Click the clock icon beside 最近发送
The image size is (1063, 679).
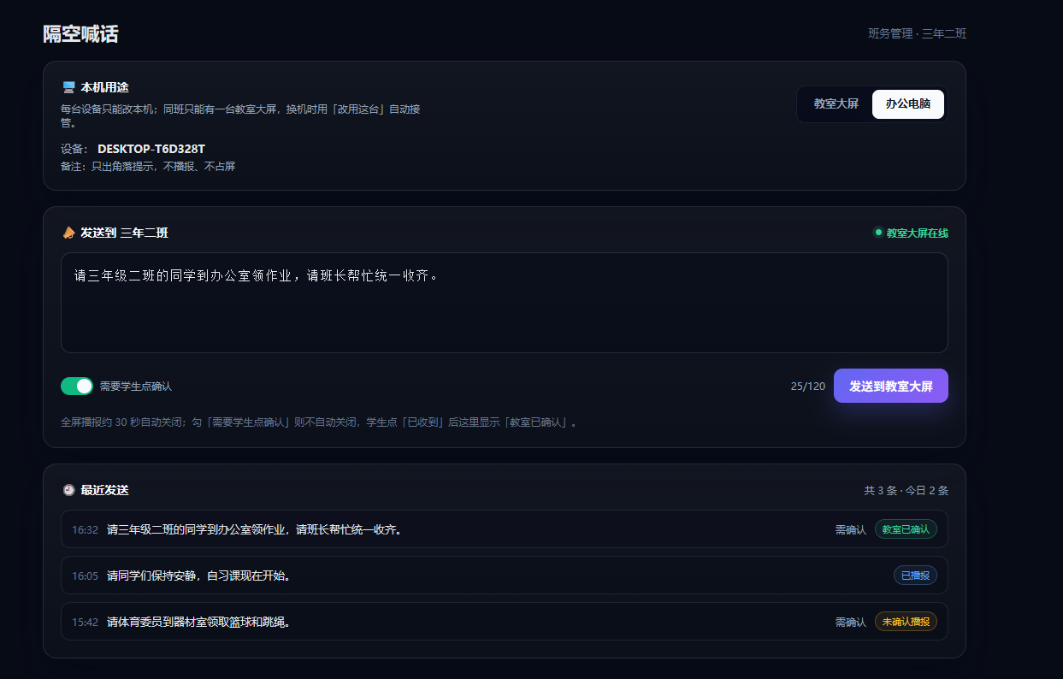click(x=69, y=490)
